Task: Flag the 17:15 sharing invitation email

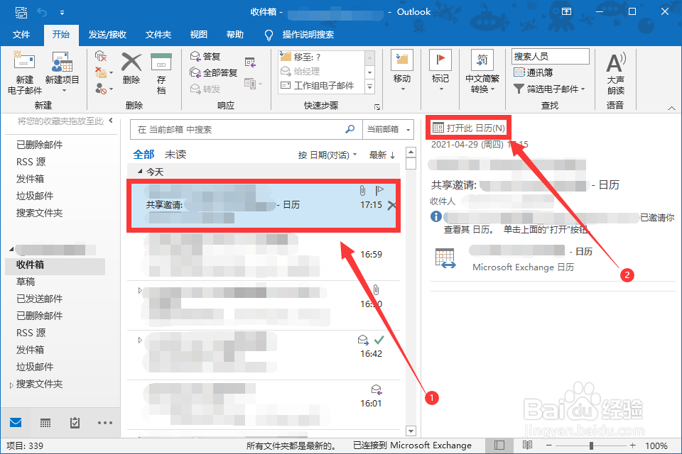Action: [x=379, y=190]
